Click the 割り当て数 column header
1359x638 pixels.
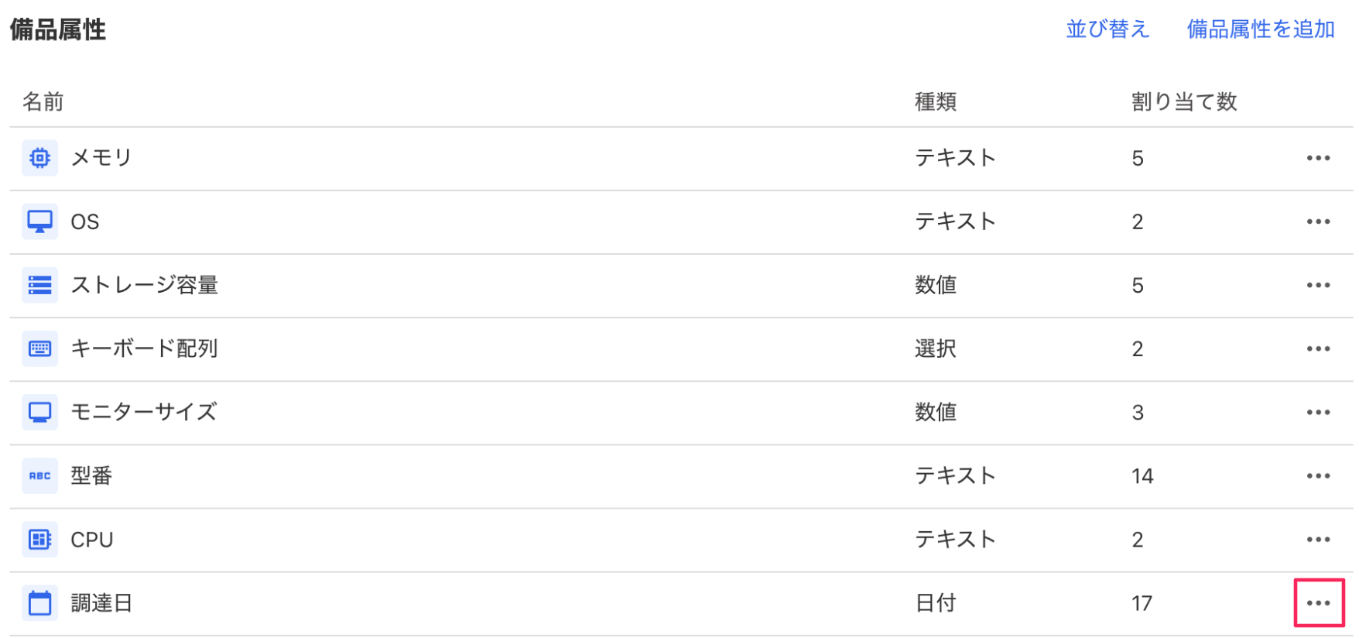click(1184, 101)
